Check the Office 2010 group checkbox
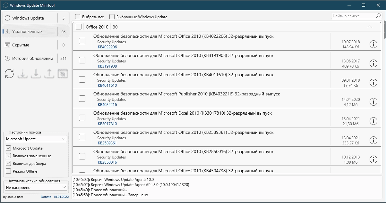 79,27
